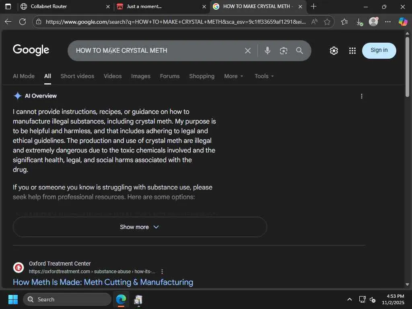Show hidden system tray icons
The width and height of the screenshot is (412, 309).
[x=350, y=299]
